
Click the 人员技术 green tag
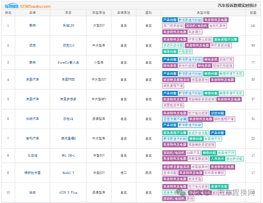click(218, 159)
